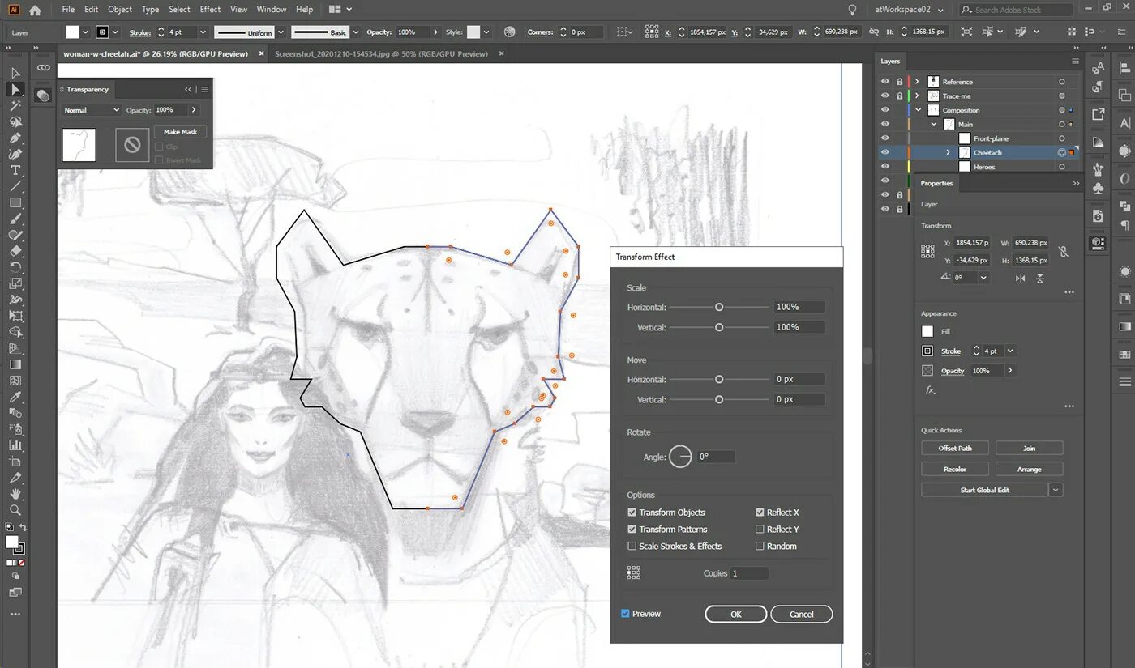Click the Copies input field
The width and height of the screenshot is (1135, 668).
click(x=749, y=573)
